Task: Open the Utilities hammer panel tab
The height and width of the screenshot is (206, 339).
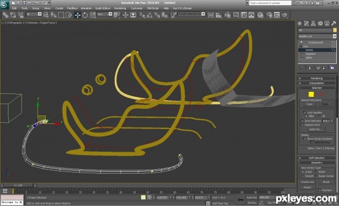Action: point(334,23)
